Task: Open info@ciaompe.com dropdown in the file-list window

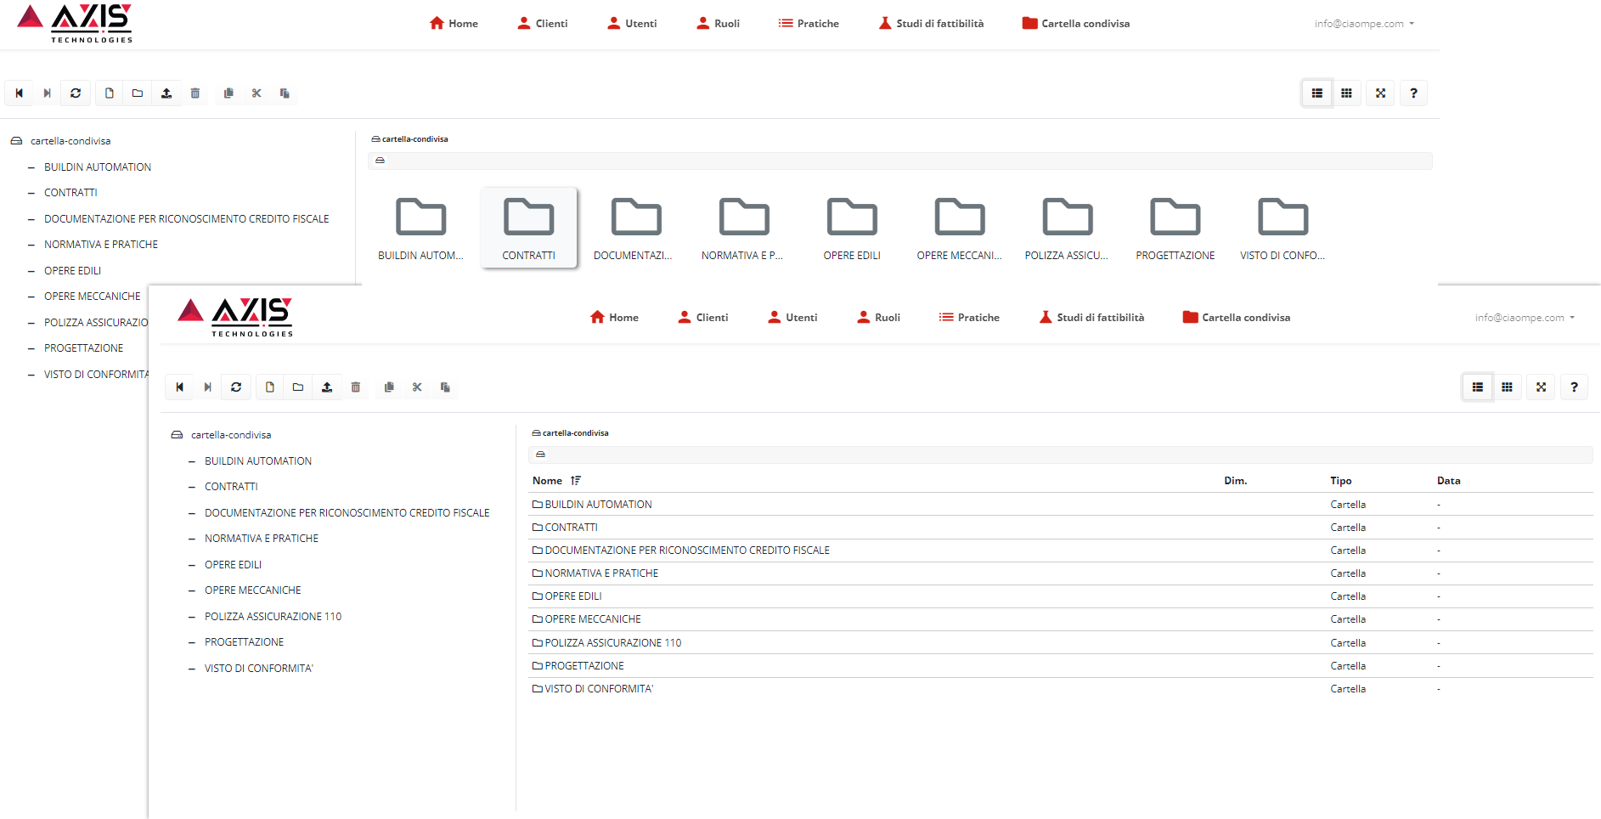Action: tap(1525, 318)
